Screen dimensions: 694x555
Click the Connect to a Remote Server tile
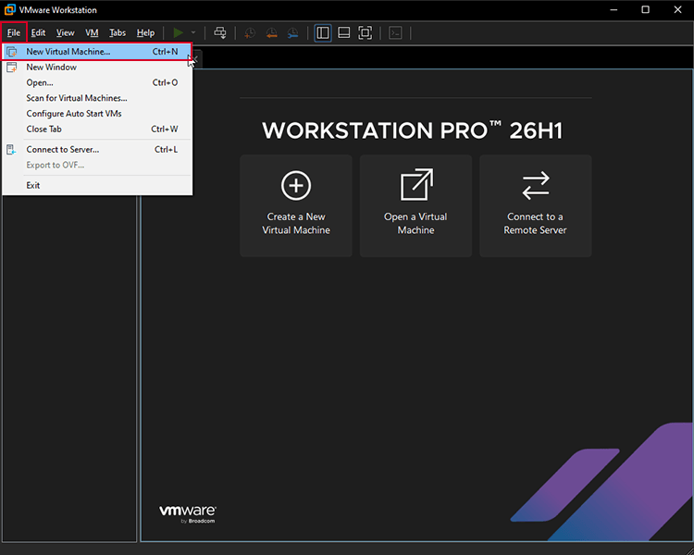(x=536, y=205)
